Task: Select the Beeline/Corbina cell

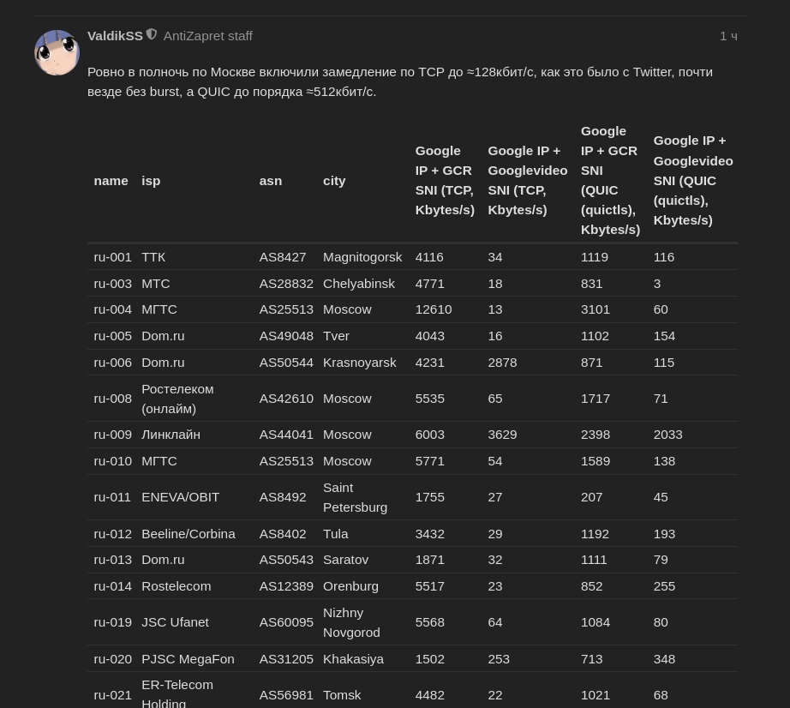Action: [x=189, y=534]
